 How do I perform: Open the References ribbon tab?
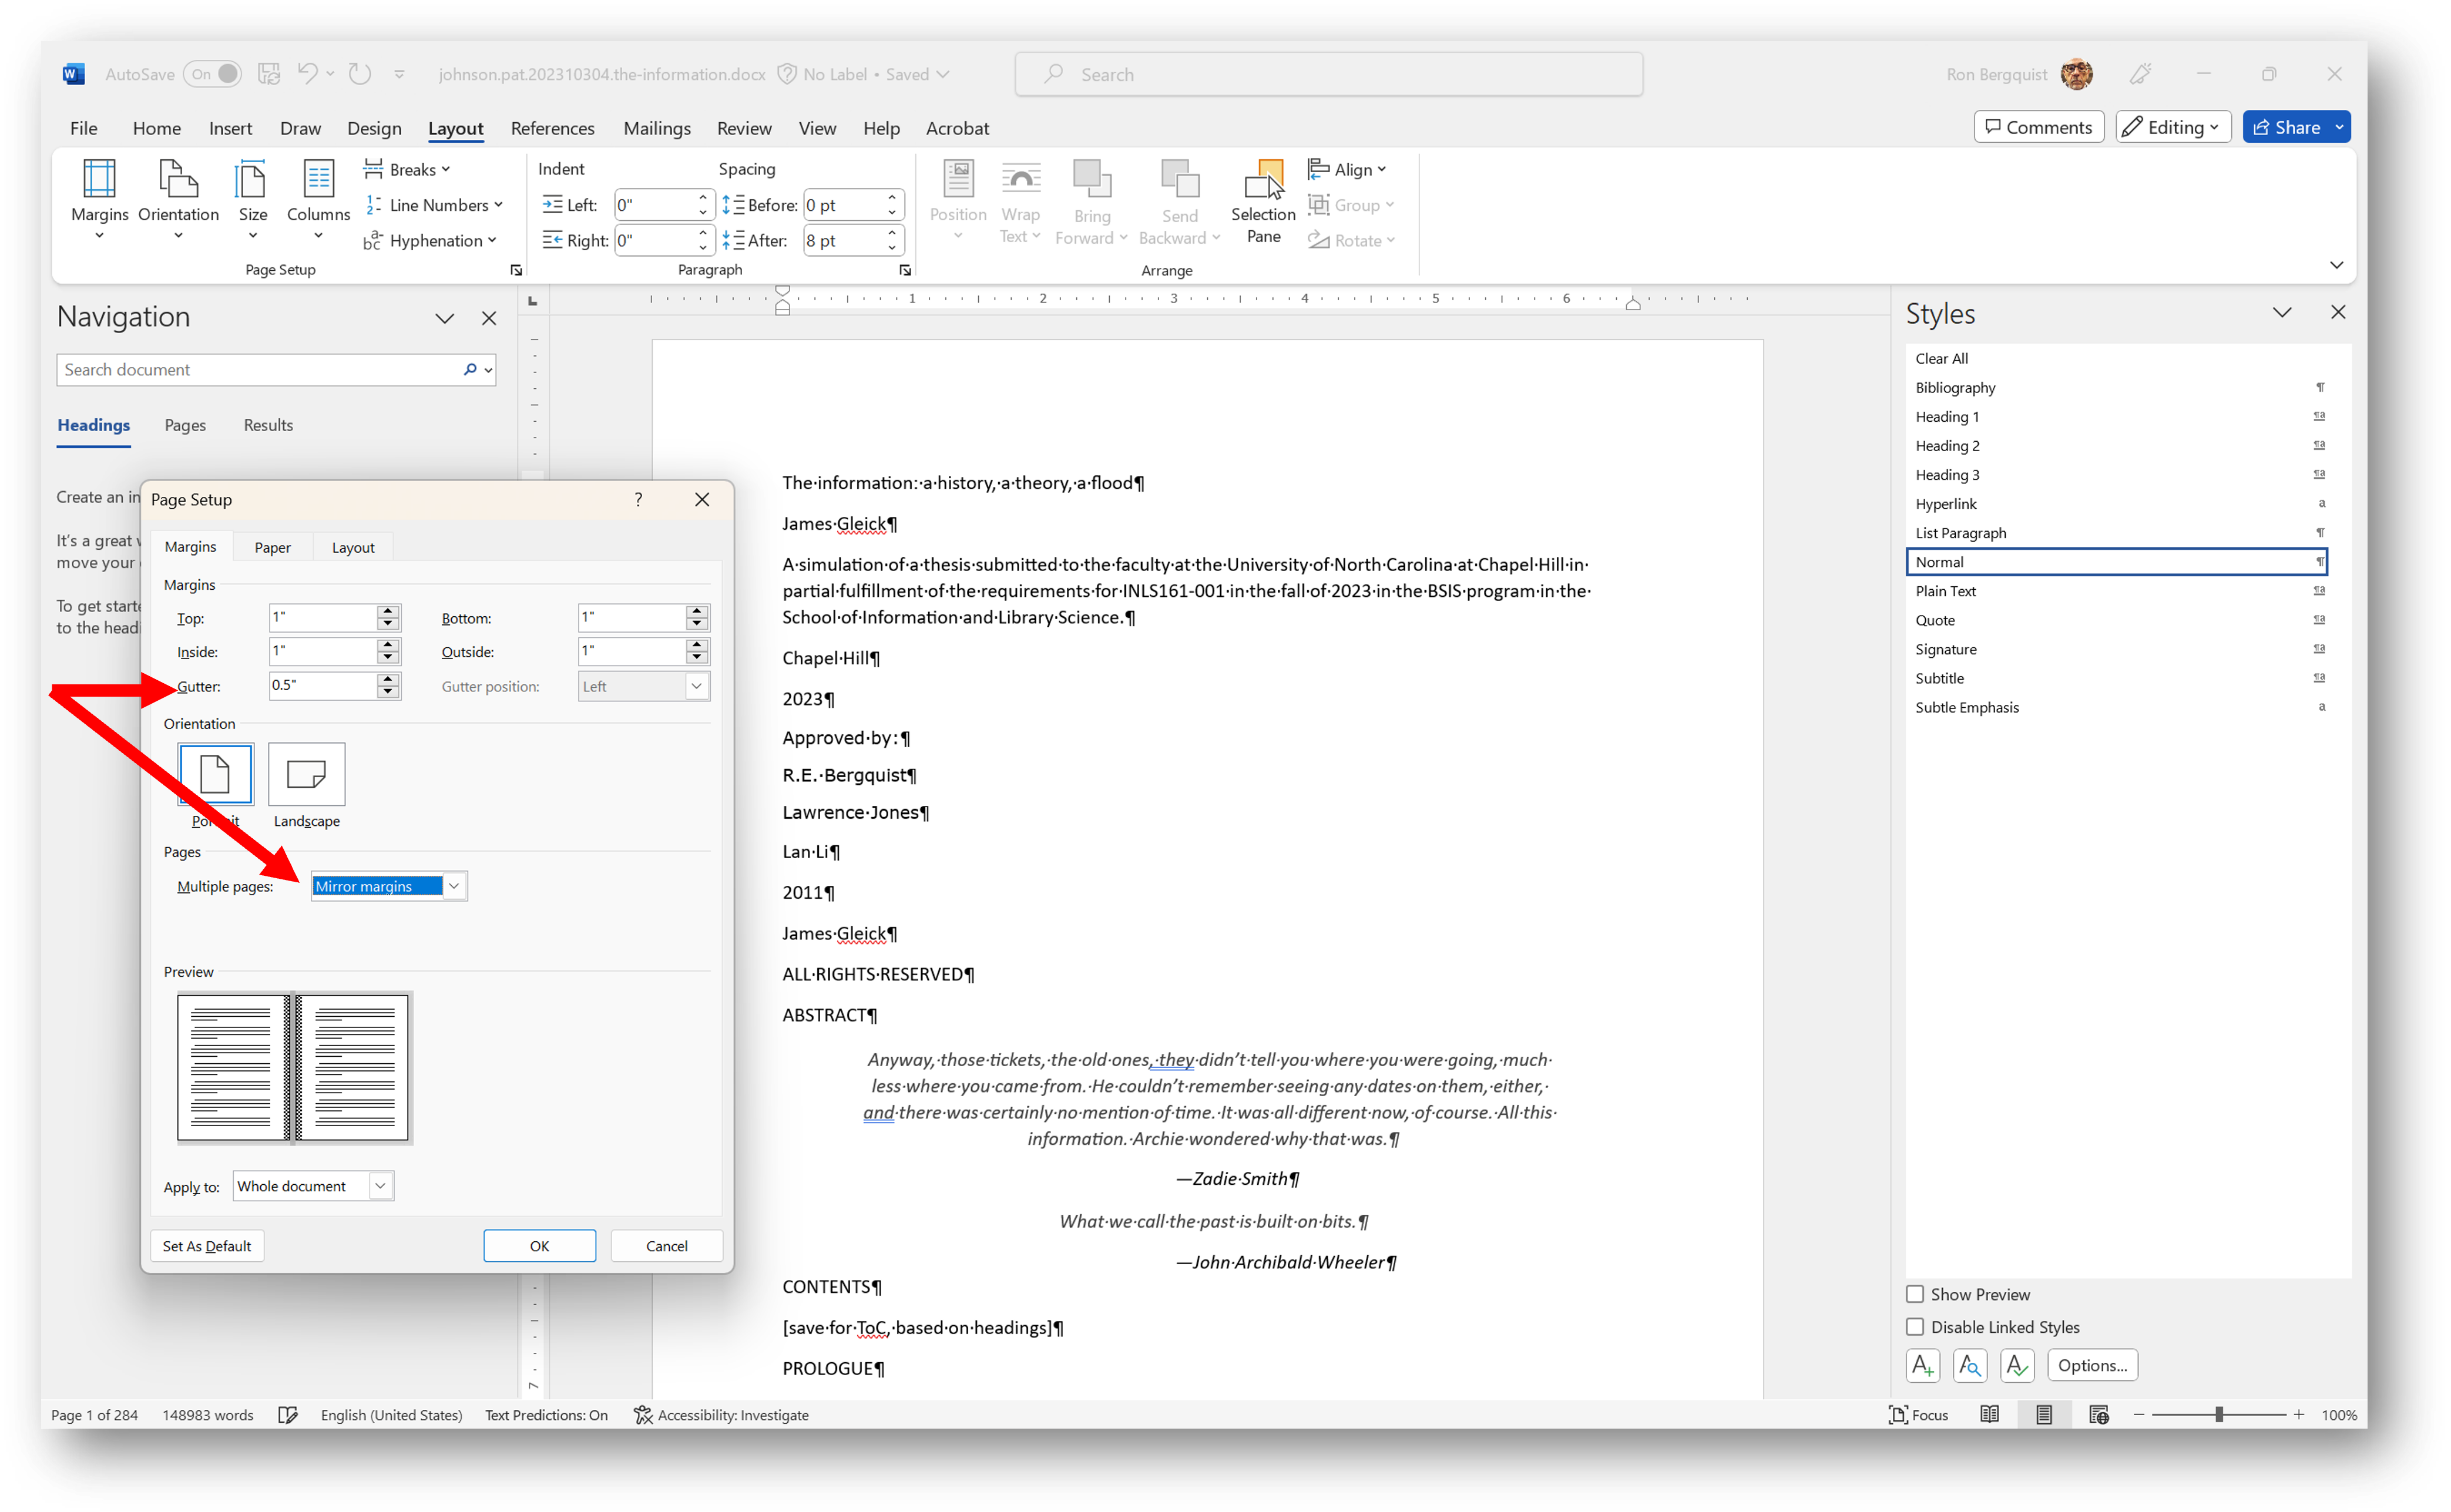click(x=553, y=128)
